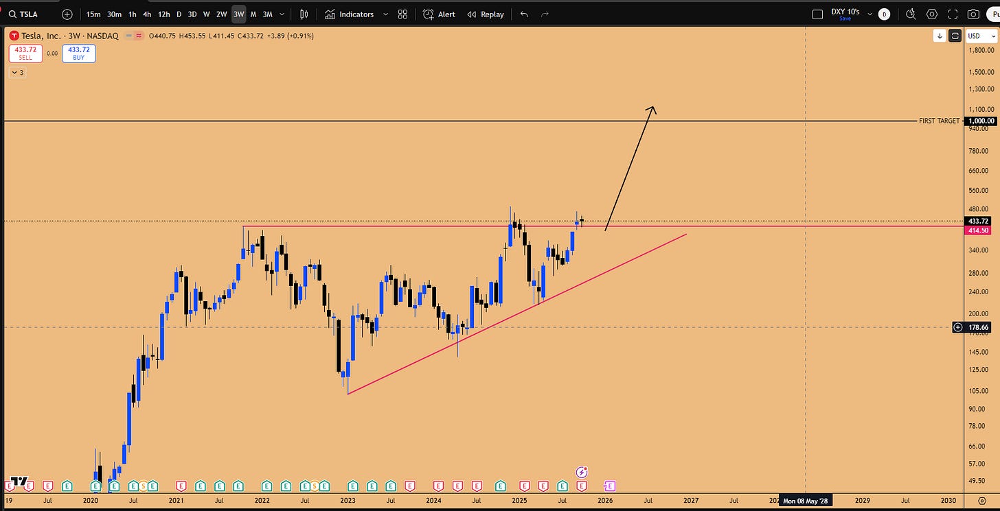Click the orange S split marker near 2020
Image resolution: width=1000 pixels, height=511 pixels.
(142, 486)
